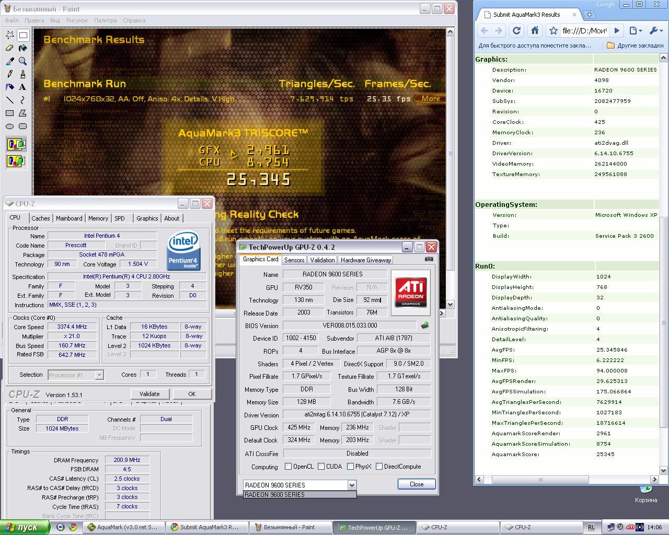Click the browser Forward arrow

coord(499,31)
